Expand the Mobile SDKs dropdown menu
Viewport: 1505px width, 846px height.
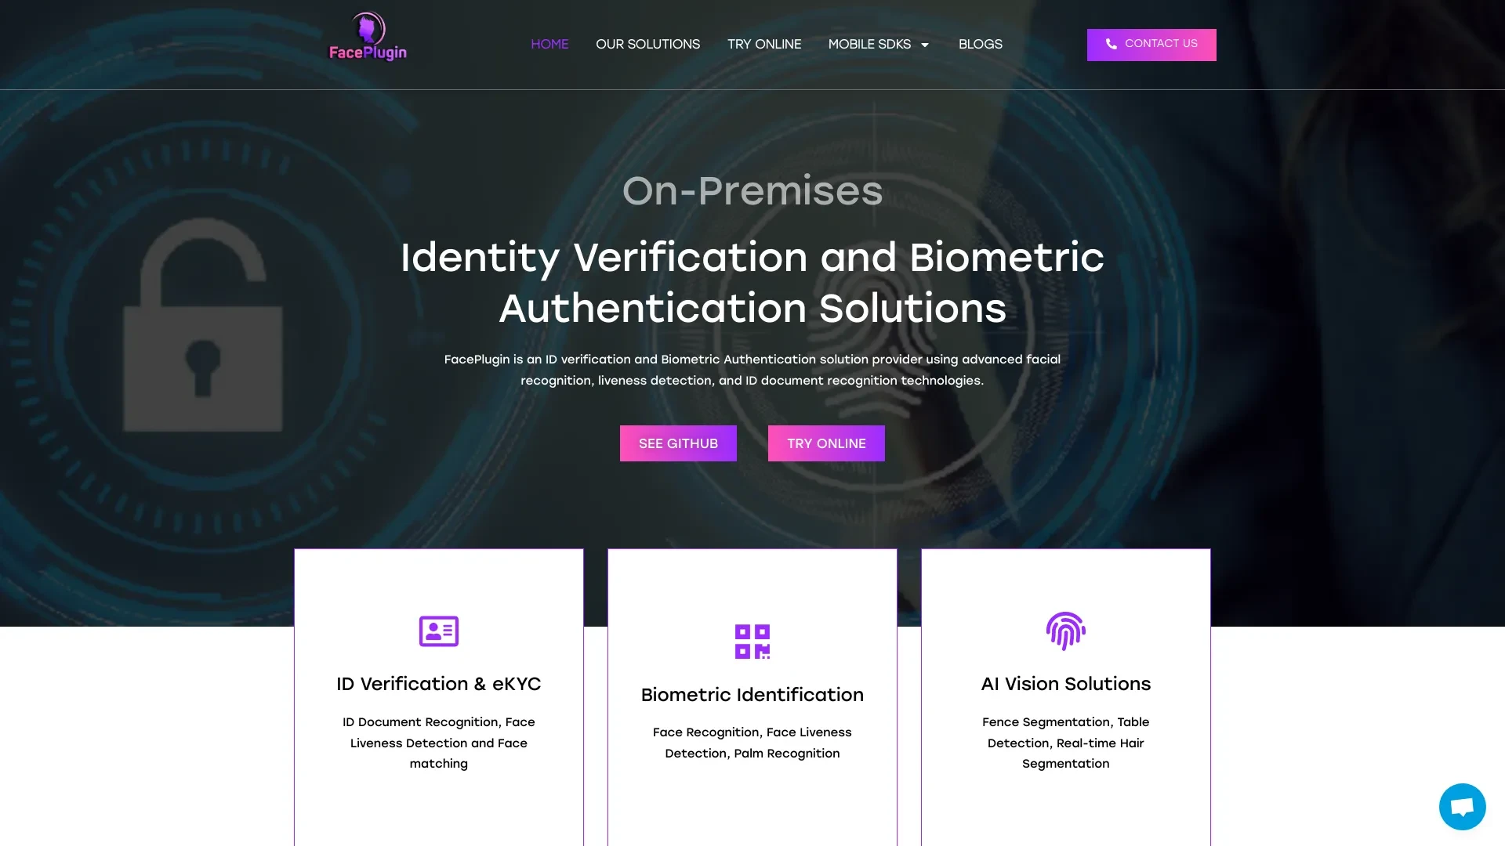pos(879,43)
